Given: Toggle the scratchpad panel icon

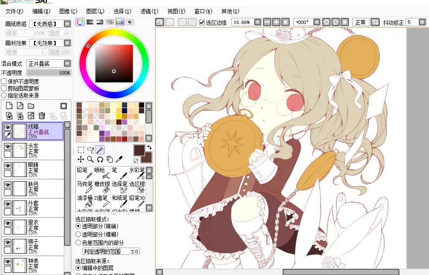Looking at the screenshot, I should [130, 22].
